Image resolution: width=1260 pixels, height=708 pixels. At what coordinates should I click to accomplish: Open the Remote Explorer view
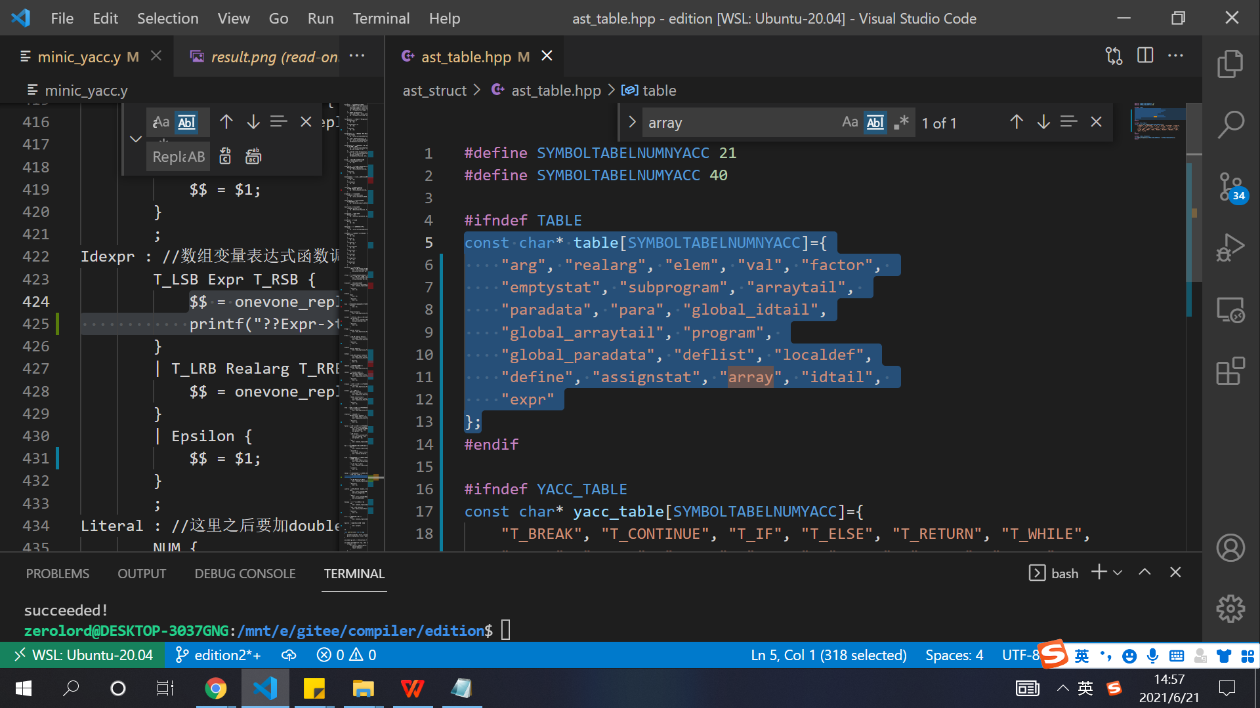click(x=1230, y=310)
